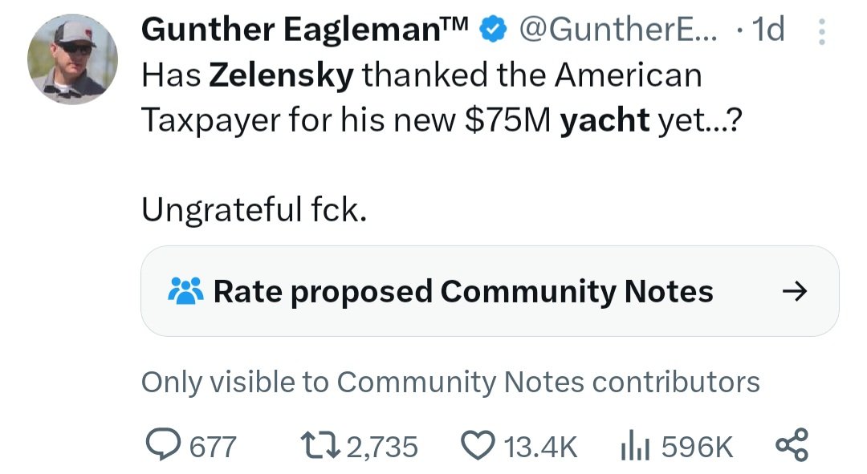Tap the bold yacht keyword

click(605, 120)
